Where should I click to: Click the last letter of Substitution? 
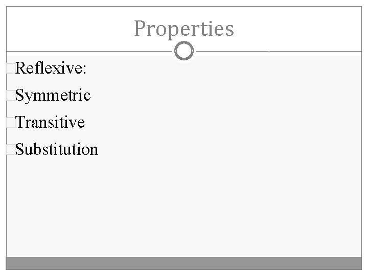click(94, 150)
